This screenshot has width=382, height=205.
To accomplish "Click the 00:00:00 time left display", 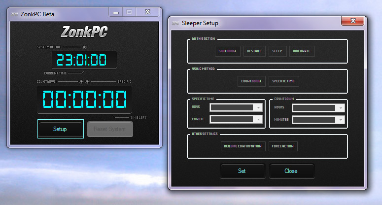I will pos(84,100).
